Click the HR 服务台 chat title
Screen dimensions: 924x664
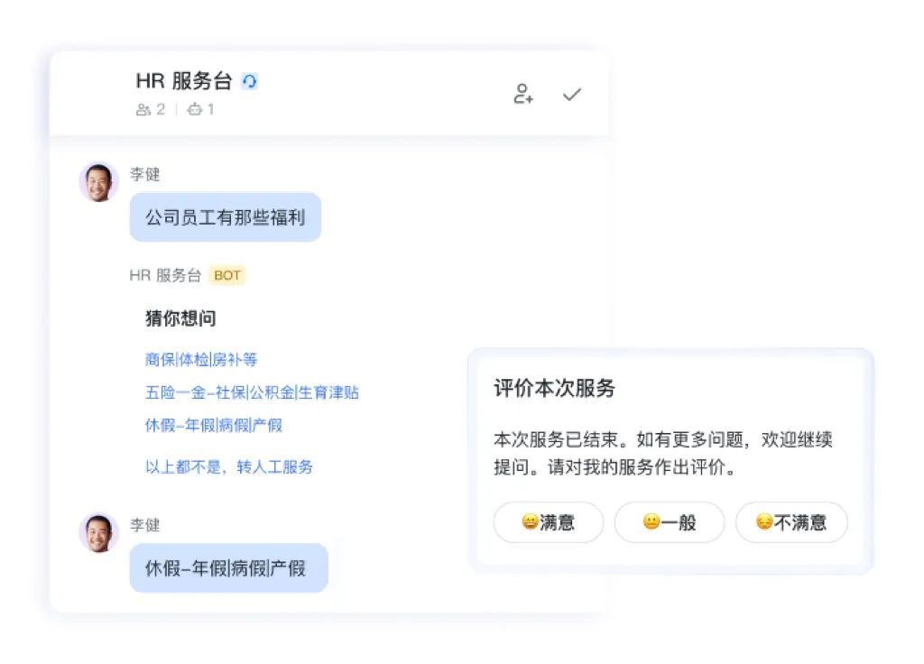click(184, 81)
